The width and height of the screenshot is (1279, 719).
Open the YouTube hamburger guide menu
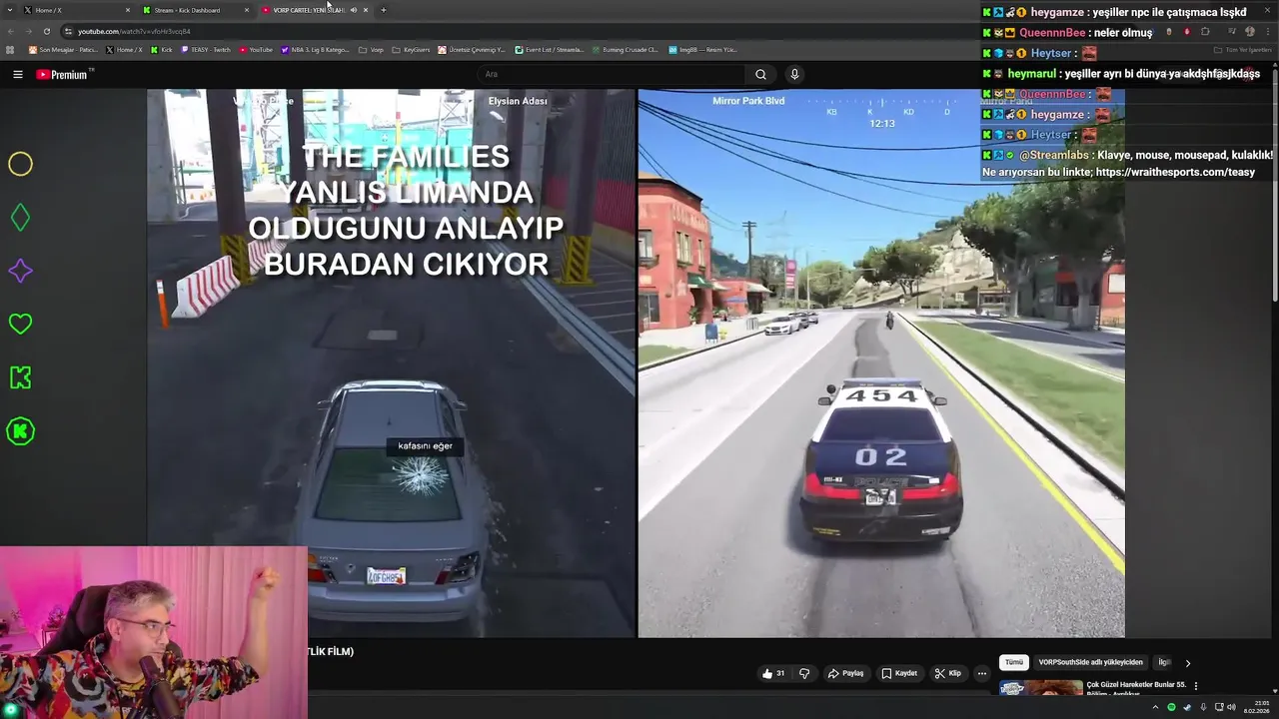click(x=17, y=74)
